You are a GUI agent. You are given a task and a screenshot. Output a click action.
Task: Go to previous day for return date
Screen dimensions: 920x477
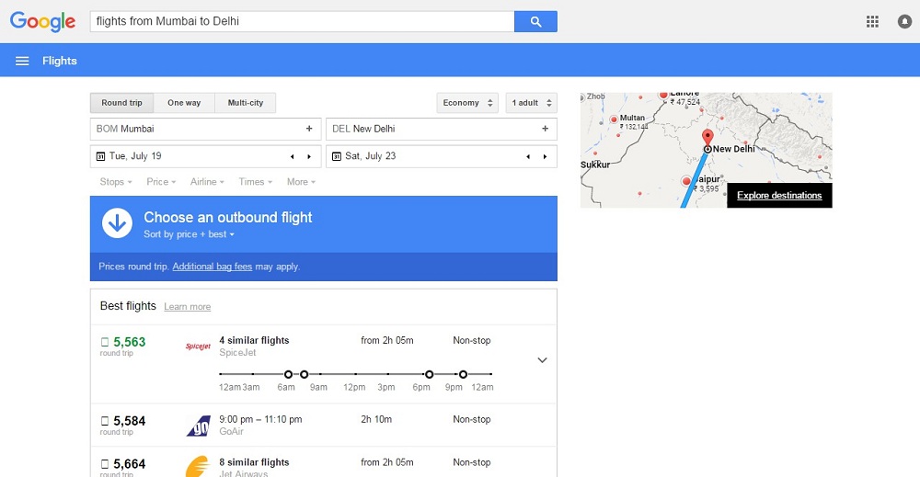(x=528, y=156)
